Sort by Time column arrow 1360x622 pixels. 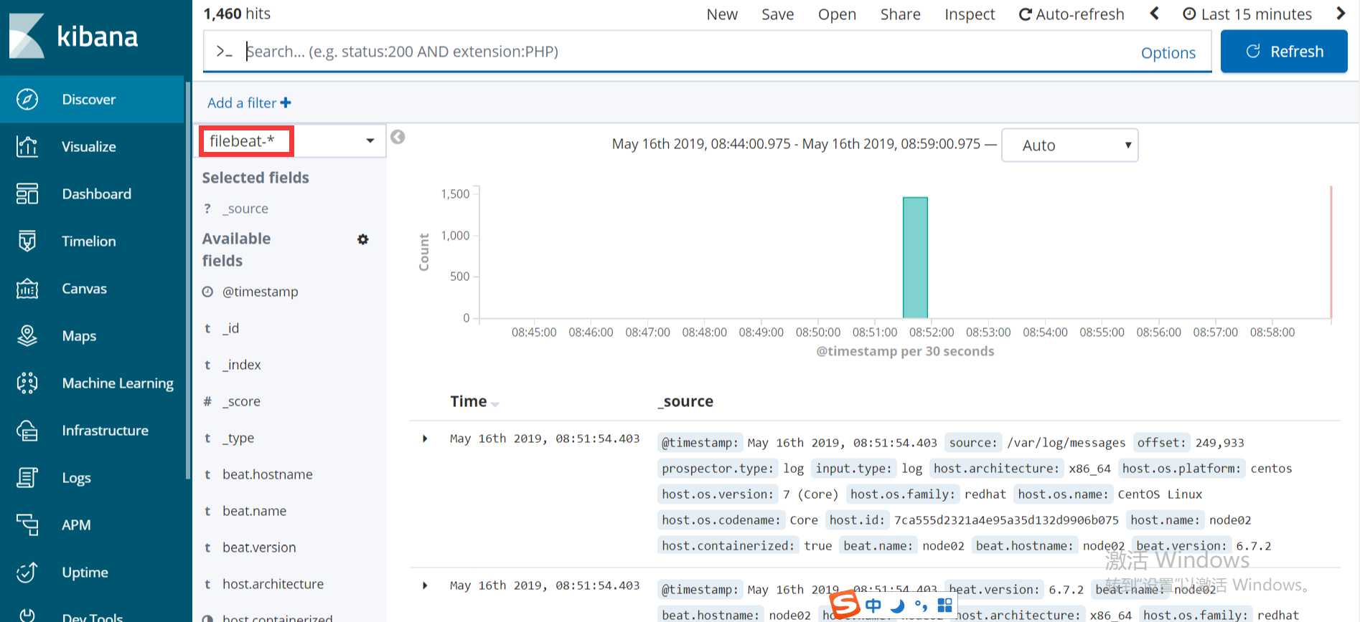pos(495,403)
